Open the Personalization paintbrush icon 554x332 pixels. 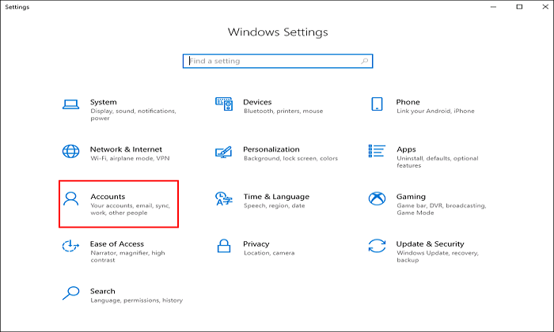coord(224,152)
